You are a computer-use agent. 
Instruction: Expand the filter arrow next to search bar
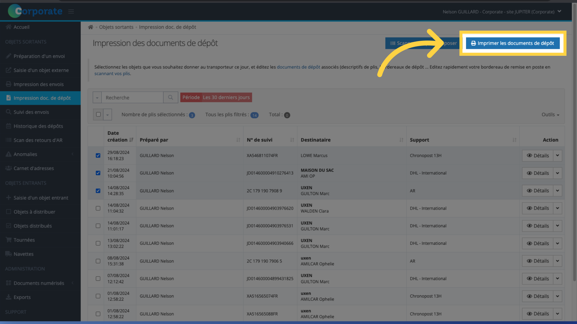(x=97, y=97)
